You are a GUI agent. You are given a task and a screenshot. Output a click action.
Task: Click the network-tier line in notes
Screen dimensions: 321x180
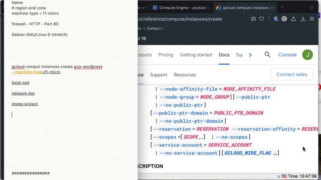tap(23, 93)
